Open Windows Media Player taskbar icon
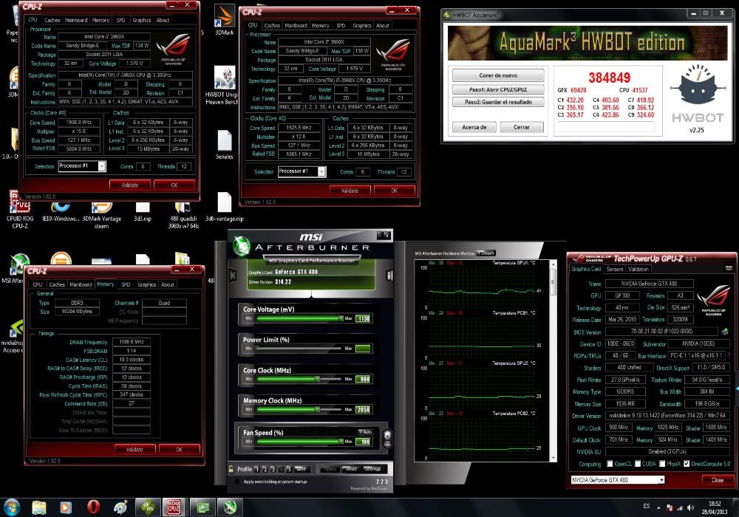Image resolution: width=739 pixels, height=517 pixels. [66, 507]
